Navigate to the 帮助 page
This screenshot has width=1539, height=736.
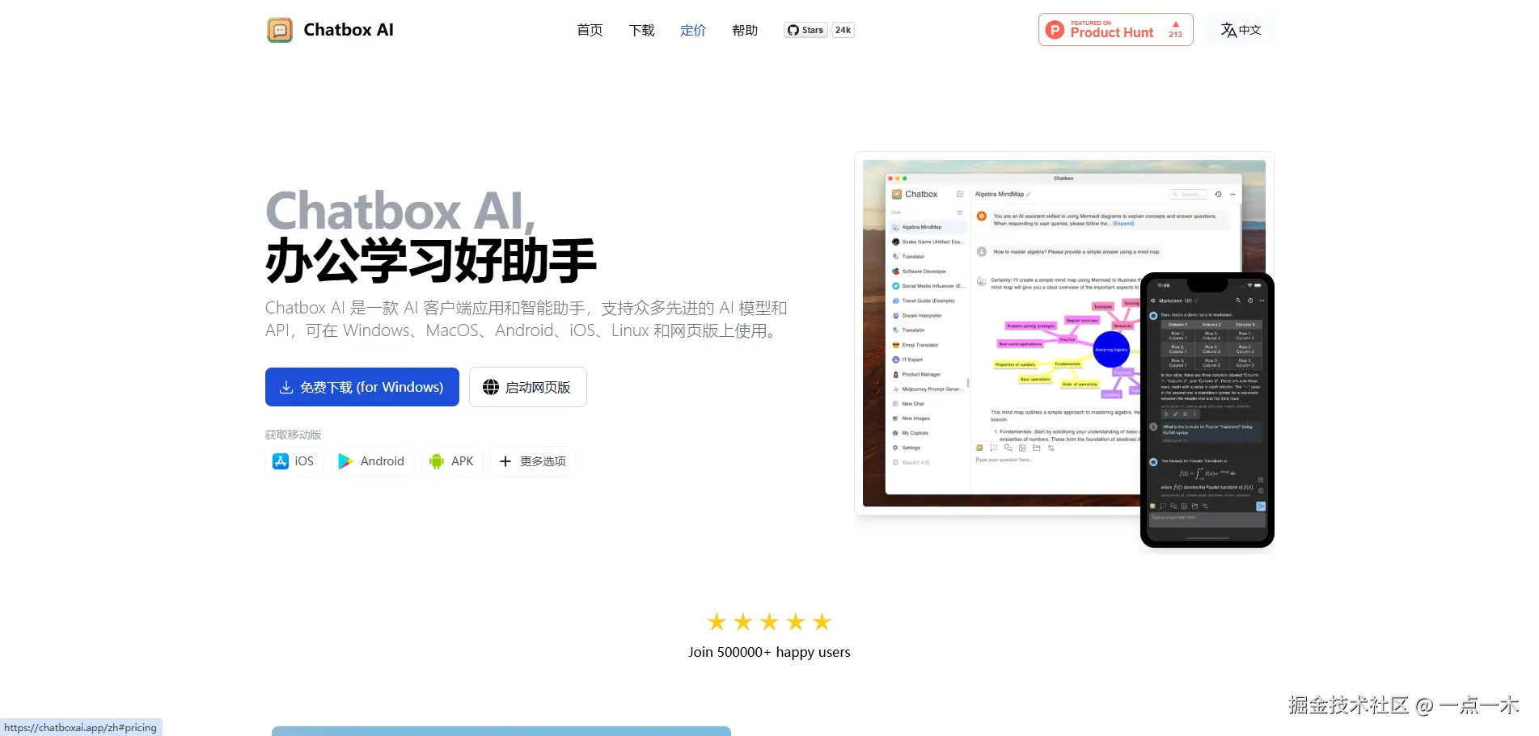744,30
